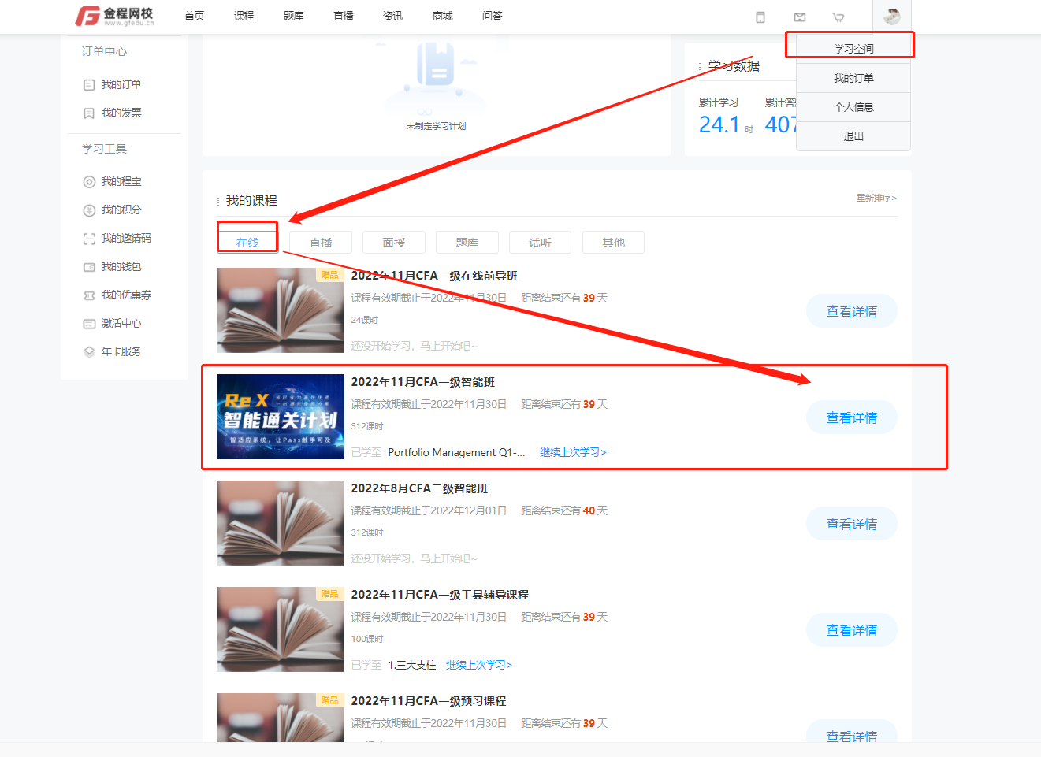Viewport: 1041px width, 757px height.
Task: Open 课程 in the top navigation
Action: 244,16
